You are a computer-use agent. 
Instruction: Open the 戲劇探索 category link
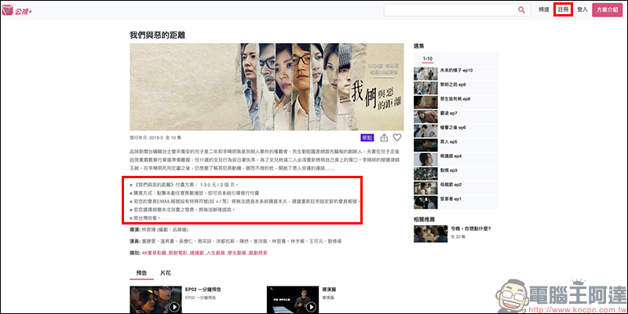click(258, 253)
